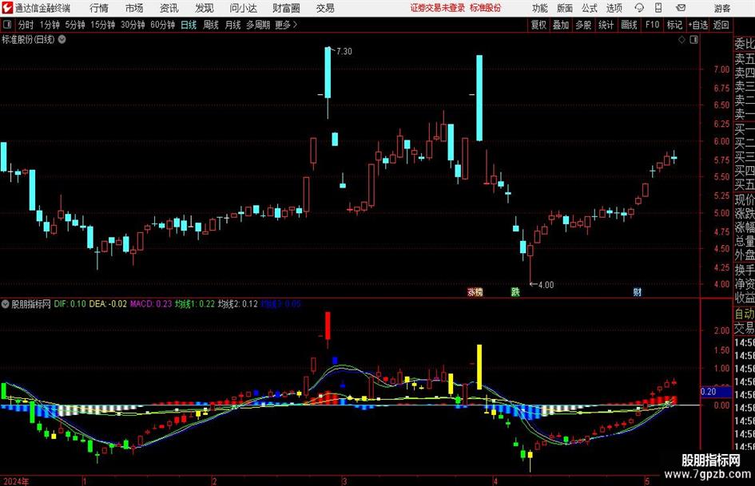Click the 叠加 overlay button
This screenshot has height=486, width=755.
(561, 25)
